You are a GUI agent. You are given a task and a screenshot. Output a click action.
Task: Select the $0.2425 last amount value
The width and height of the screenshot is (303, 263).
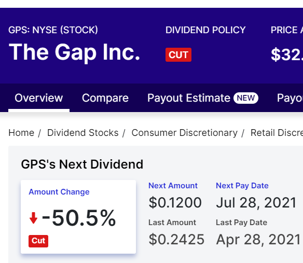176,239
